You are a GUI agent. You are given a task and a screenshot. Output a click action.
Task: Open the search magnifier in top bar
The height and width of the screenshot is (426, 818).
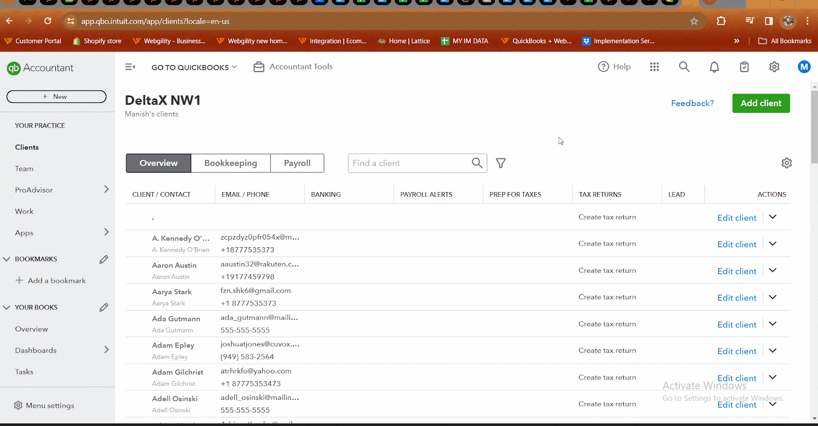[x=684, y=67]
